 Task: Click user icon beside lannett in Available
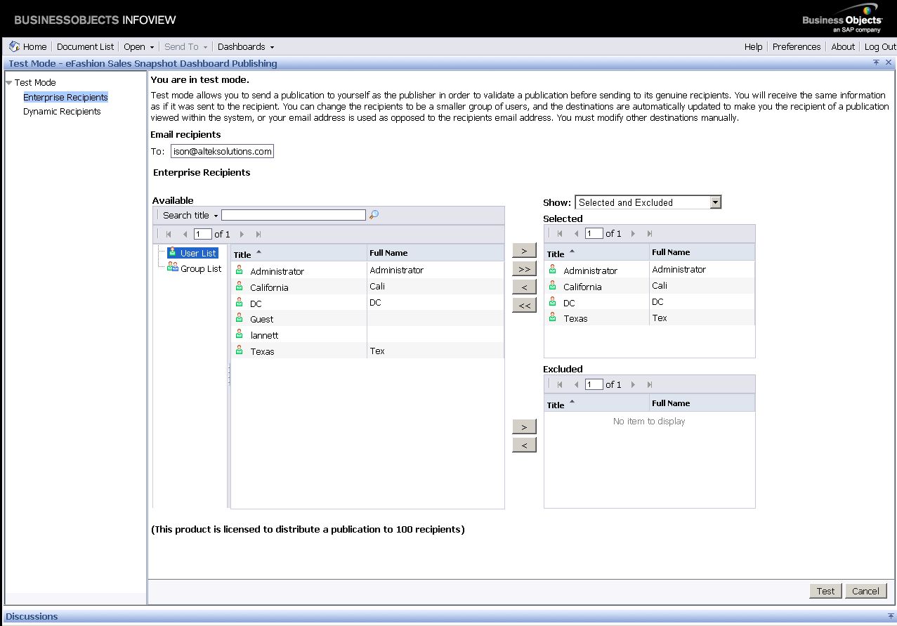click(240, 334)
